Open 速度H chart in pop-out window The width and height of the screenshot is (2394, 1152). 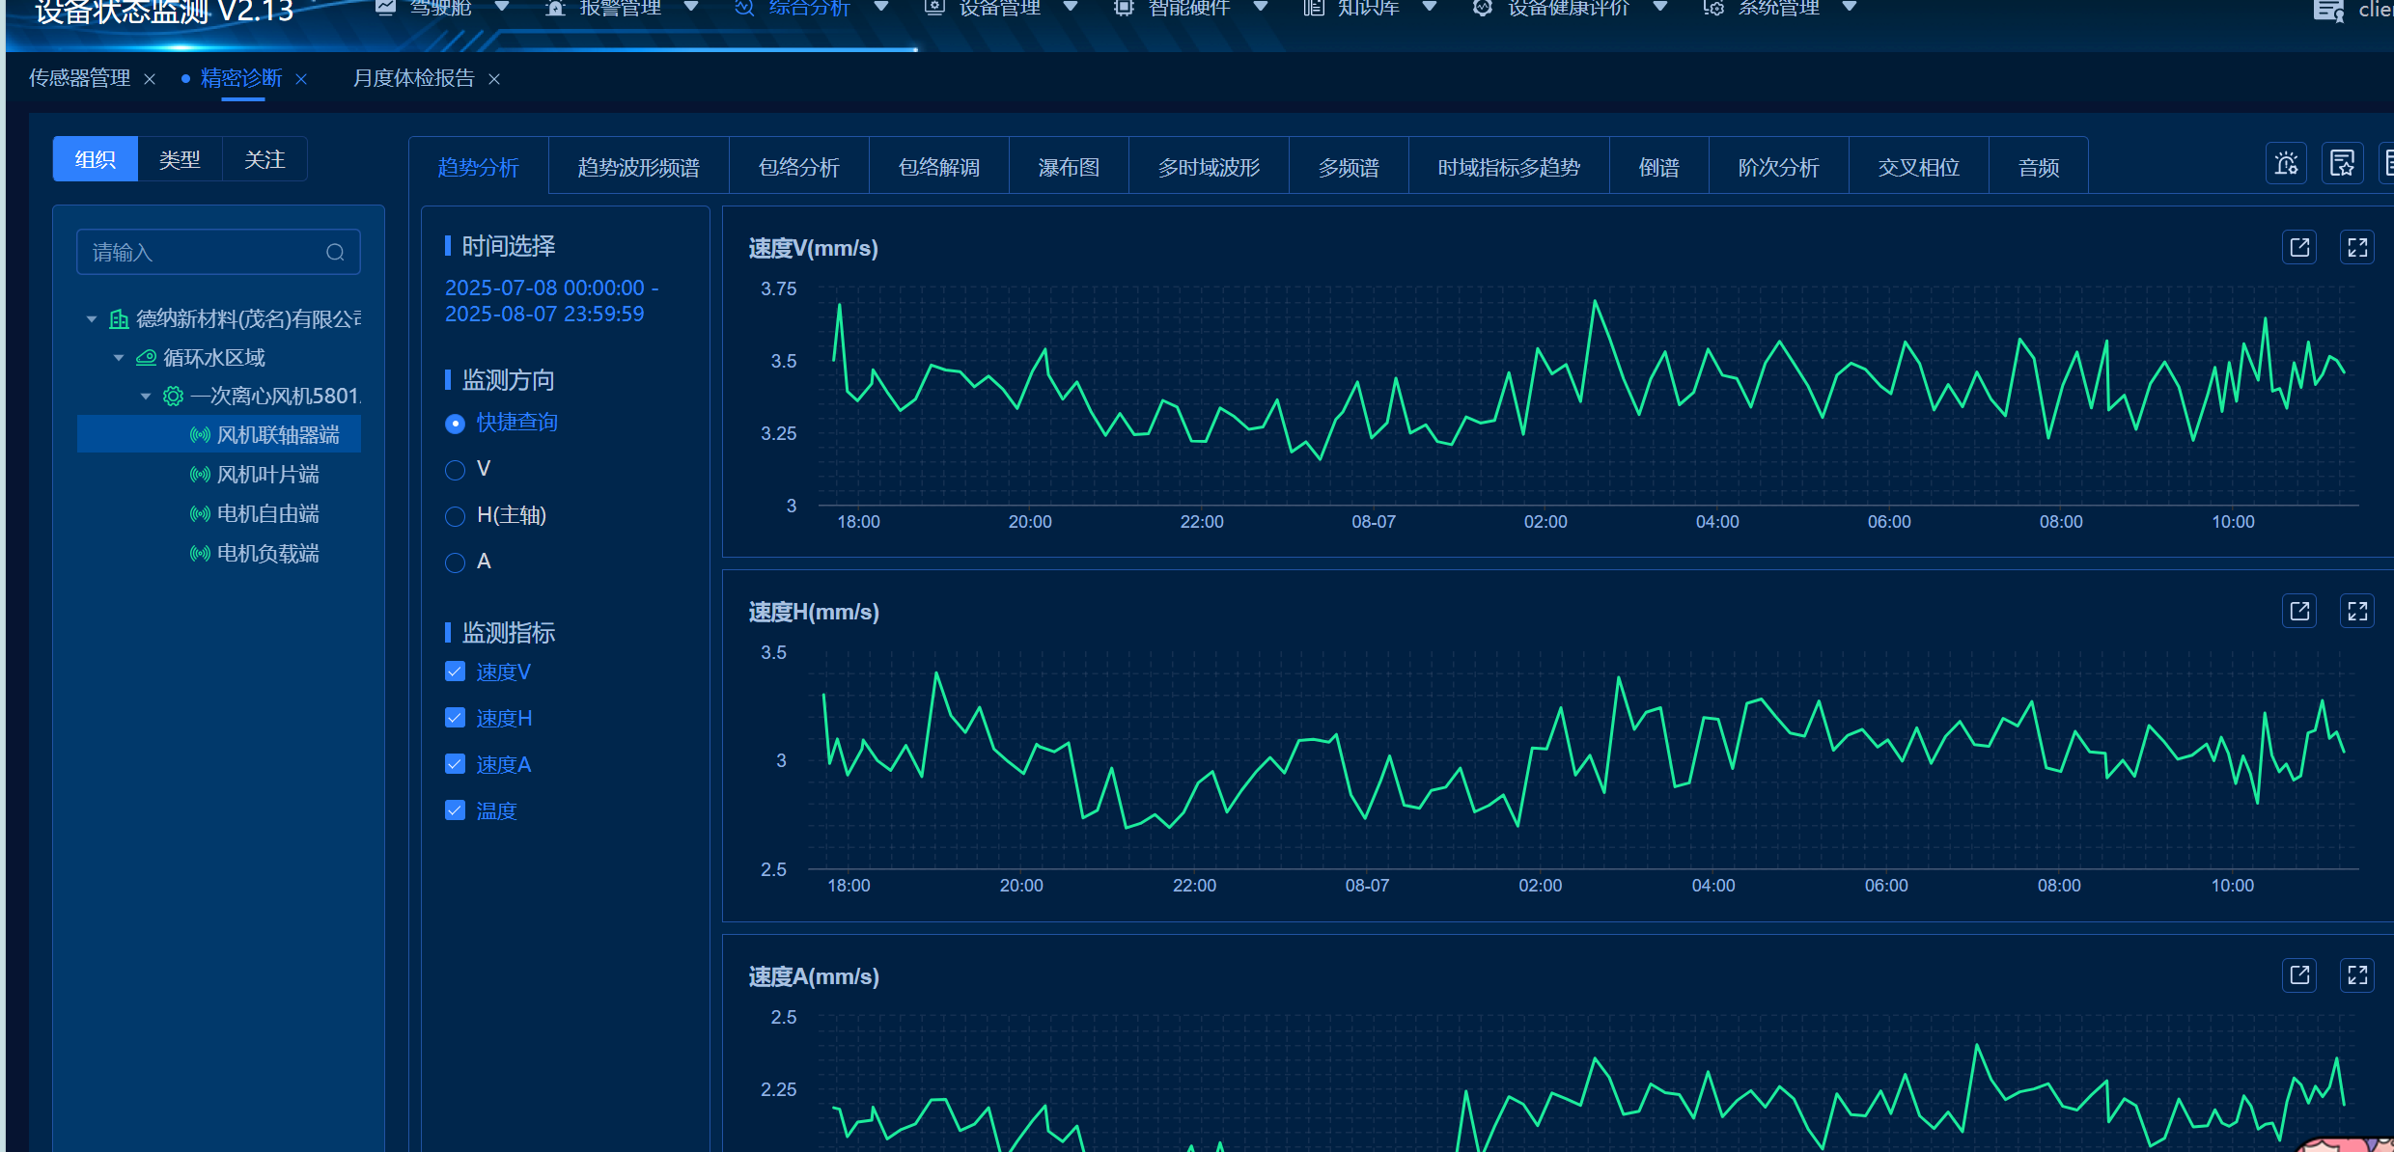2299,611
